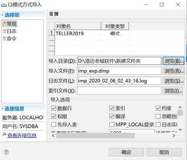Uncheck the 权限 checkbox
Image resolution: width=187 pixels, height=160 pixels.
54,116
